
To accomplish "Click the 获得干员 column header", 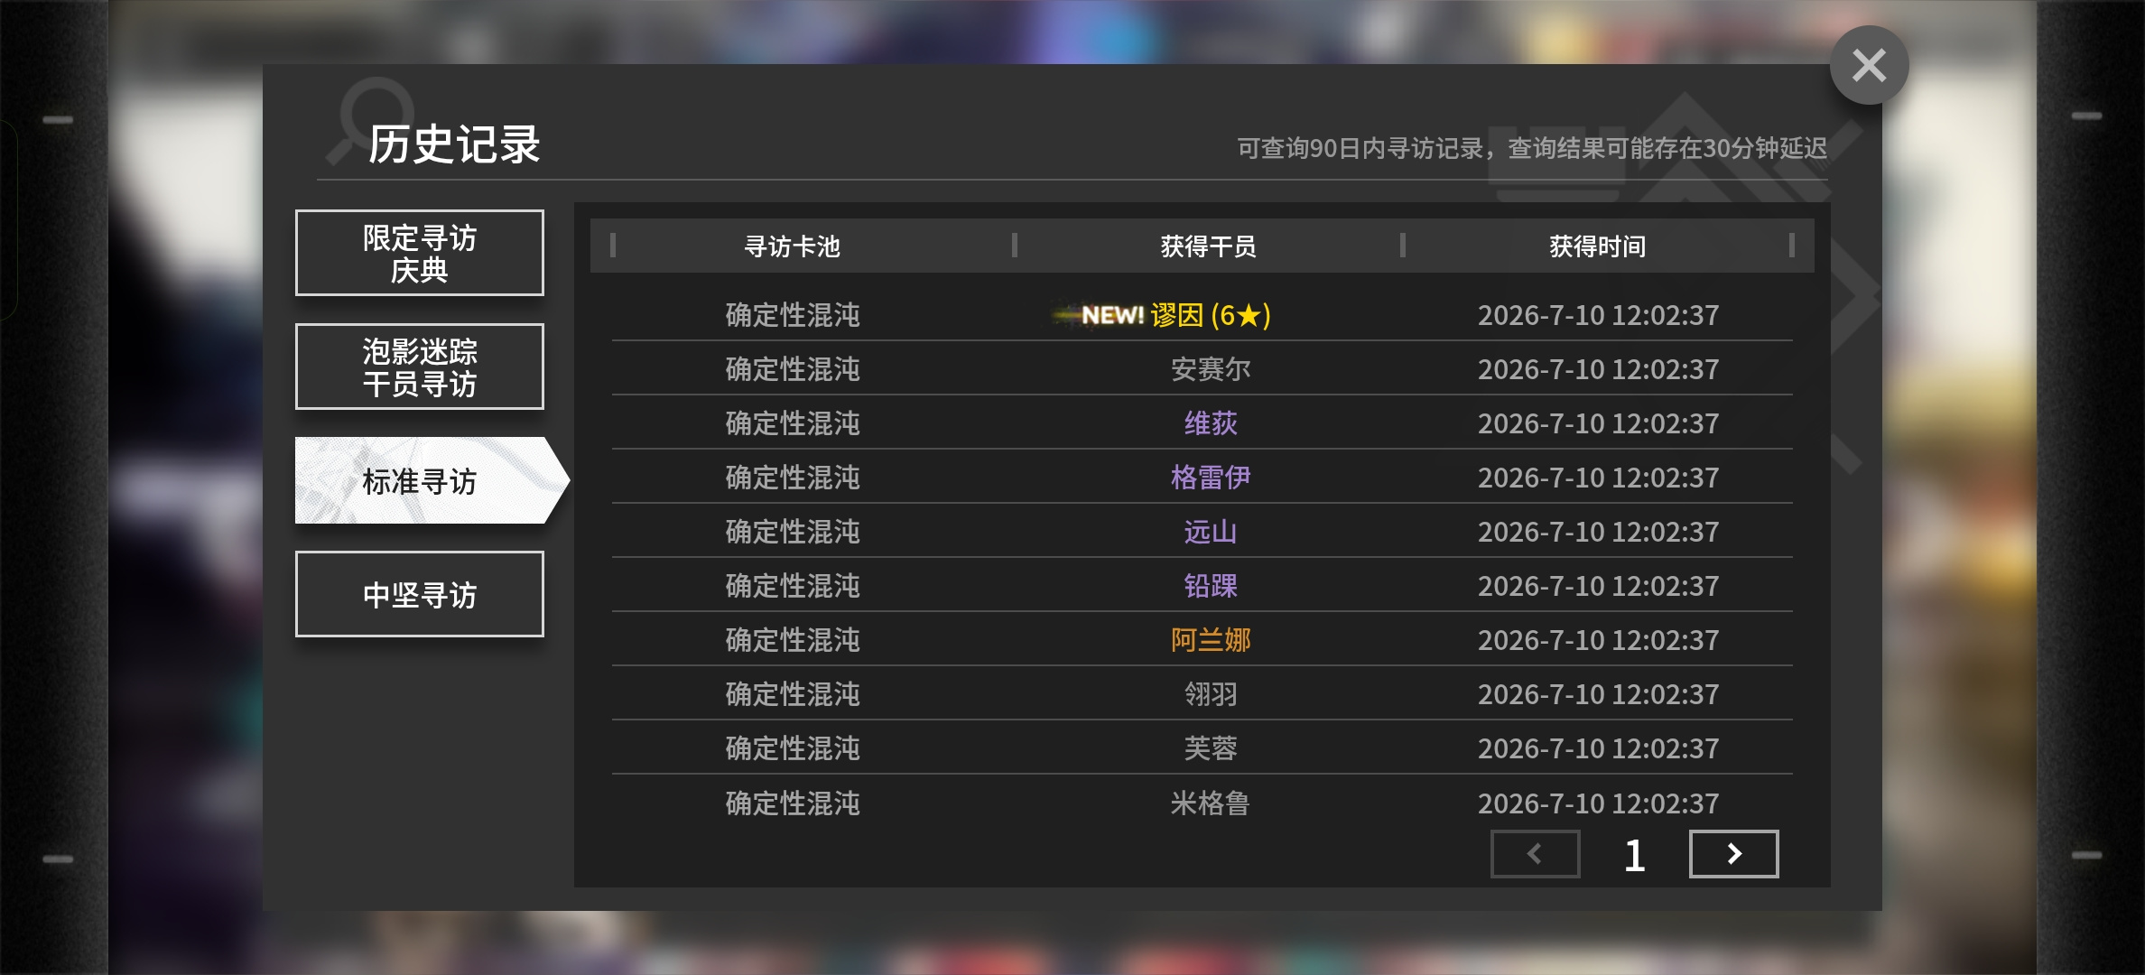I will pos(1209,246).
